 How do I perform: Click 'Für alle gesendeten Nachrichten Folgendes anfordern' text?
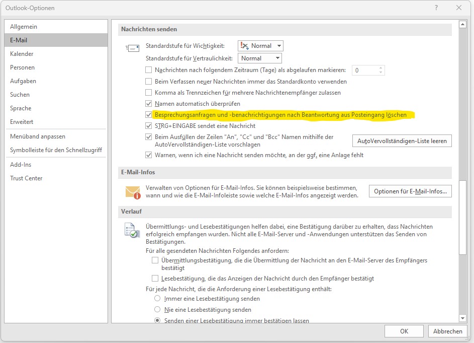point(217,251)
